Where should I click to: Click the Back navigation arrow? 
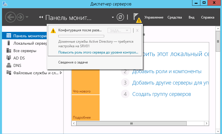point(10,17)
